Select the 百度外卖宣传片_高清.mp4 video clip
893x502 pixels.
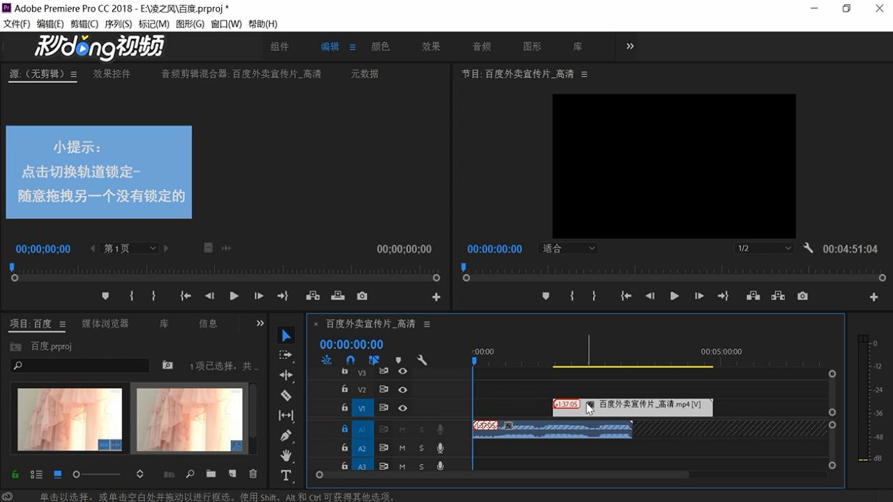633,408
